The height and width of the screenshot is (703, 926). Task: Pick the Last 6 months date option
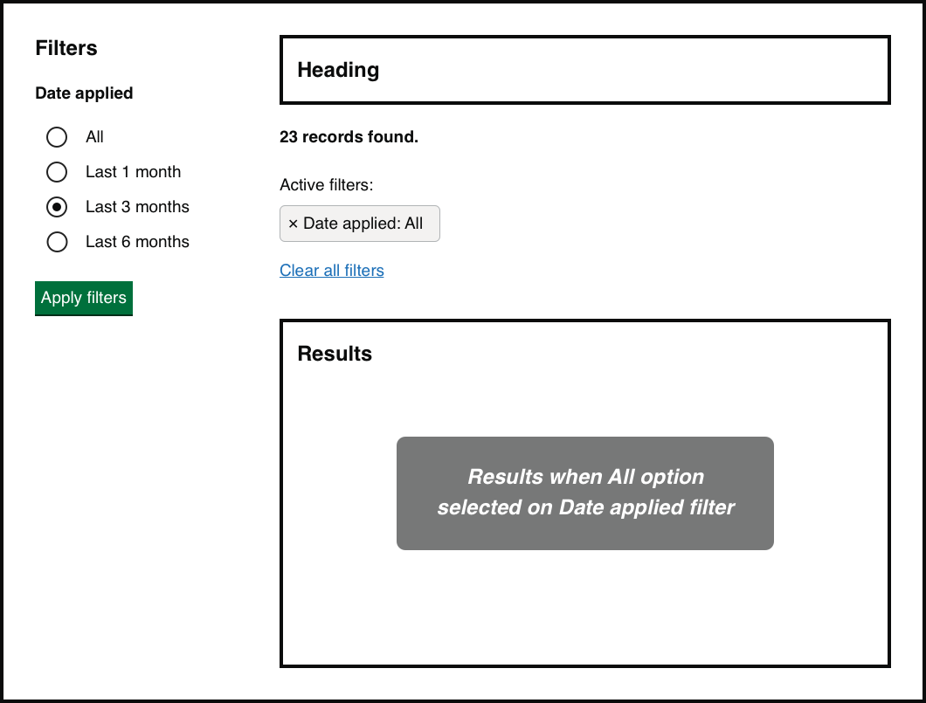point(57,242)
